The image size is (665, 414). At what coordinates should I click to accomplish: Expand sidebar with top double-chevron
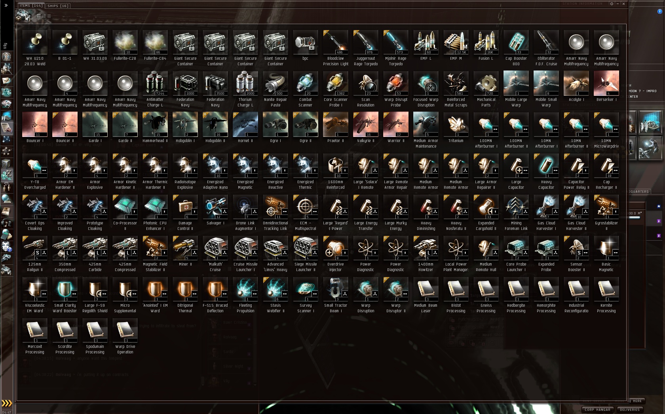tap(6, 6)
